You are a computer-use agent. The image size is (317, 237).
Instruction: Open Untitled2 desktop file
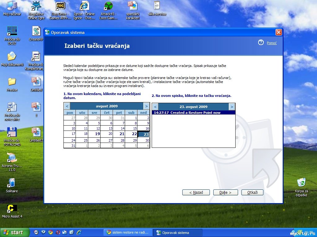(x=36, y=135)
